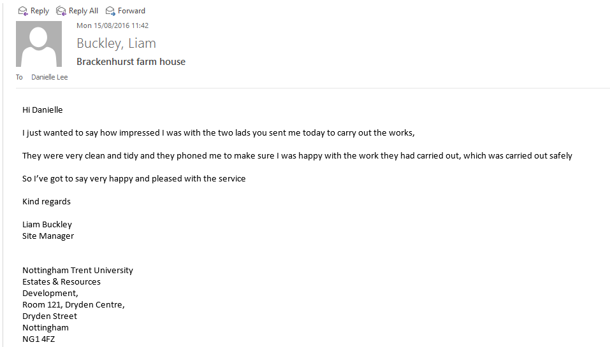The image size is (610, 347).
Task: Click Nottingham Trent University in signature
Action: tap(78, 270)
